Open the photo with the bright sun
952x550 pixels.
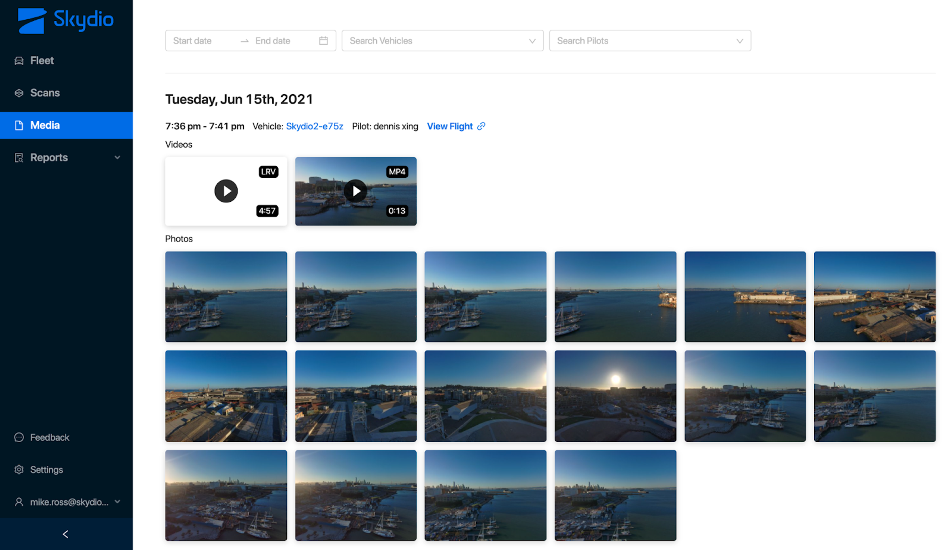(615, 396)
